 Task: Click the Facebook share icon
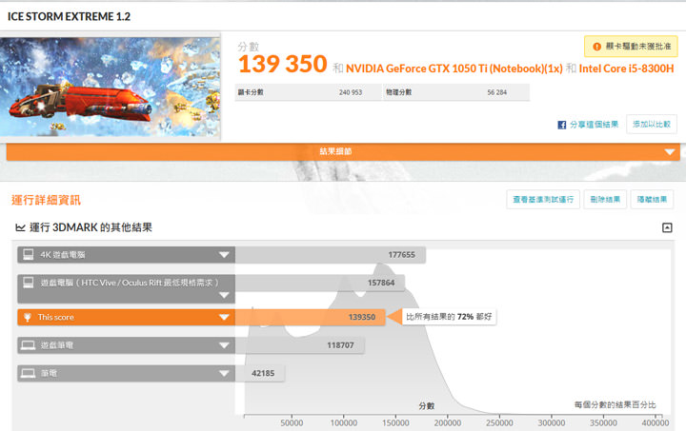(x=563, y=125)
